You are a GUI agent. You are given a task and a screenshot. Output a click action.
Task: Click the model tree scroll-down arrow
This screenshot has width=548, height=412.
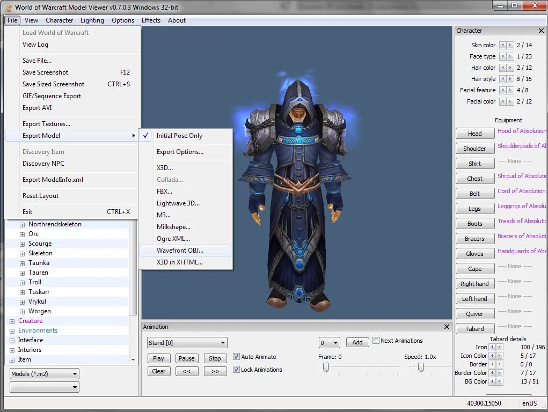point(133,359)
